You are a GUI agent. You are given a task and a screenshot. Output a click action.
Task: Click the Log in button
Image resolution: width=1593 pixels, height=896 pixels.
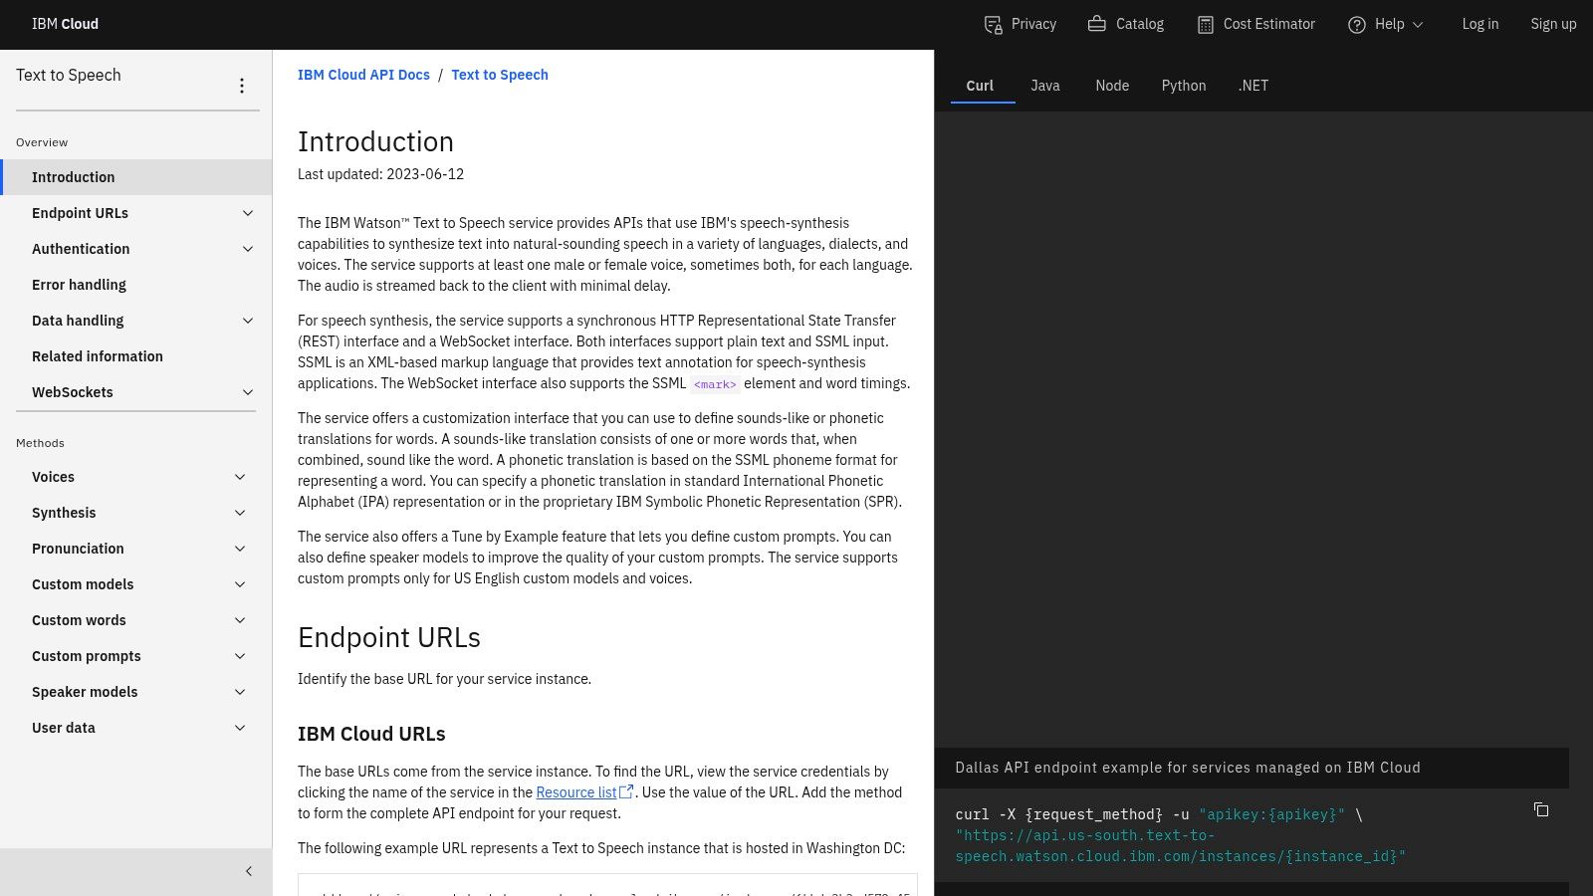pos(1479,24)
